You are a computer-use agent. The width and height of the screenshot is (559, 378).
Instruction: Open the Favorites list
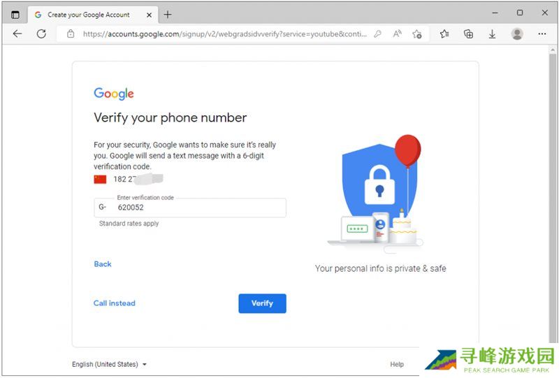444,34
